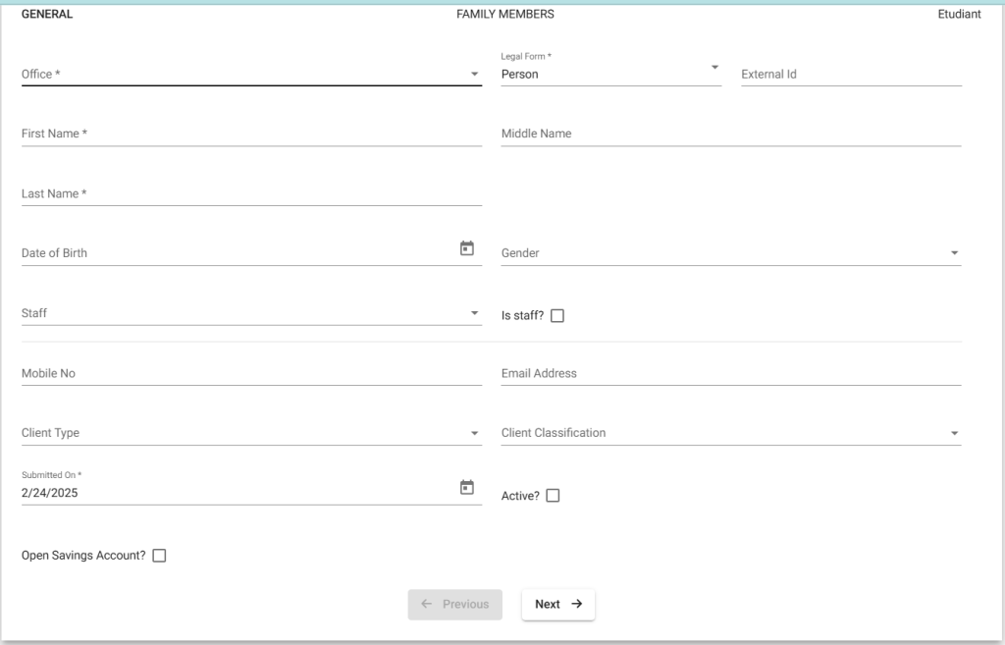
Task: Expand the Staff dropdown list
Action: coord(475,311)
